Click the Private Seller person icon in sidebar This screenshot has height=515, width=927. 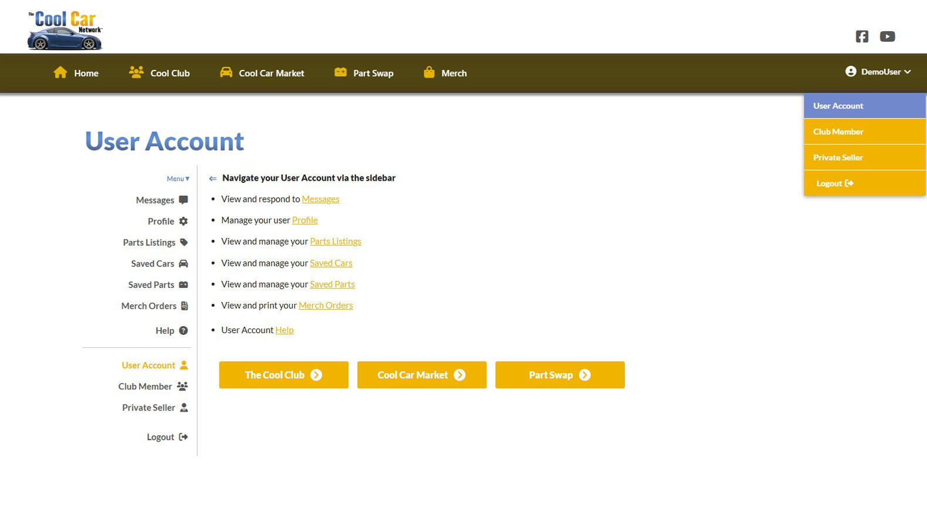click(x=184, y=408)
